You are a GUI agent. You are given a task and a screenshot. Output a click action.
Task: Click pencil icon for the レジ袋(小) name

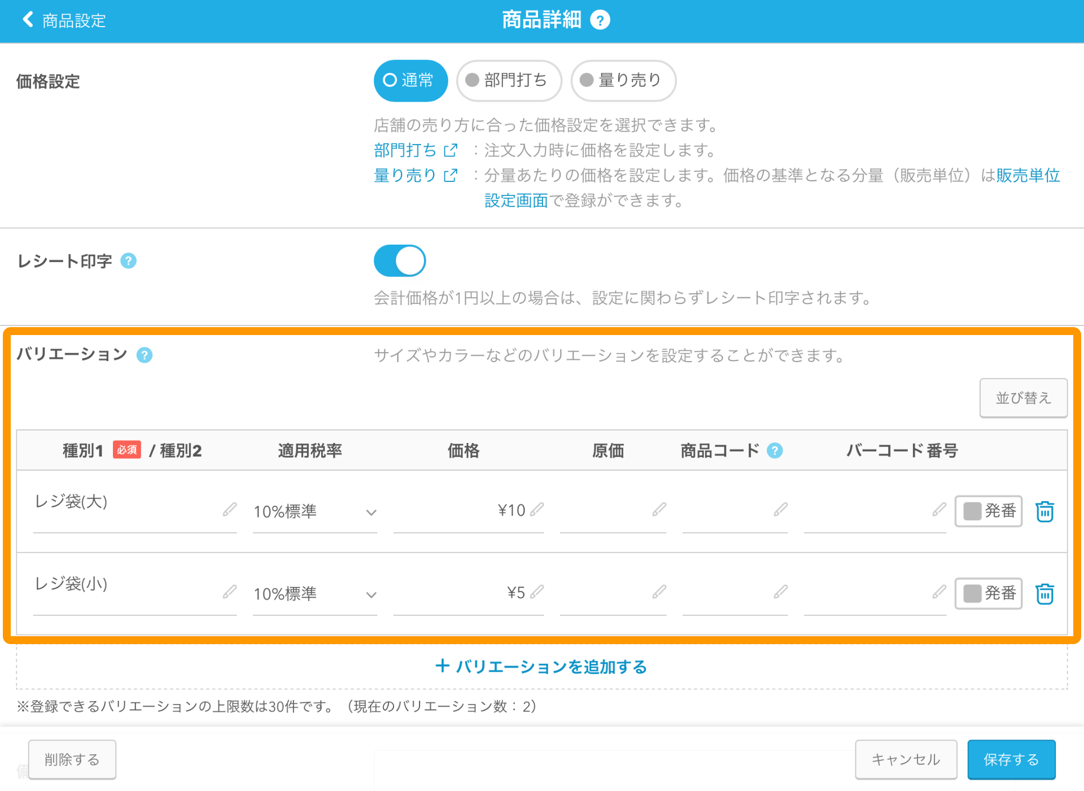(229, 592)
